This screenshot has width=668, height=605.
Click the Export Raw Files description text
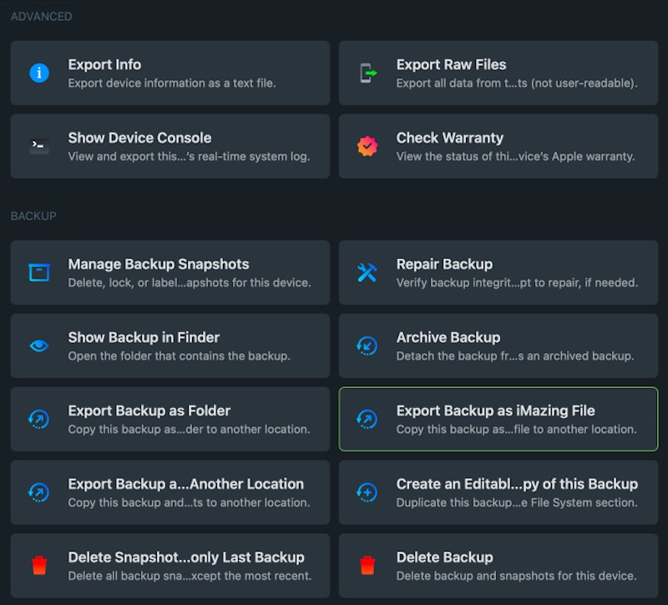[517, 83]
